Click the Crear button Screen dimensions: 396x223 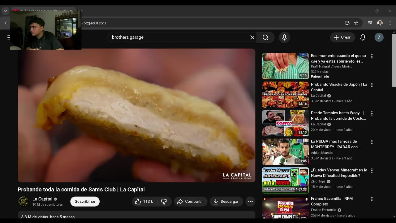point(342,37)
